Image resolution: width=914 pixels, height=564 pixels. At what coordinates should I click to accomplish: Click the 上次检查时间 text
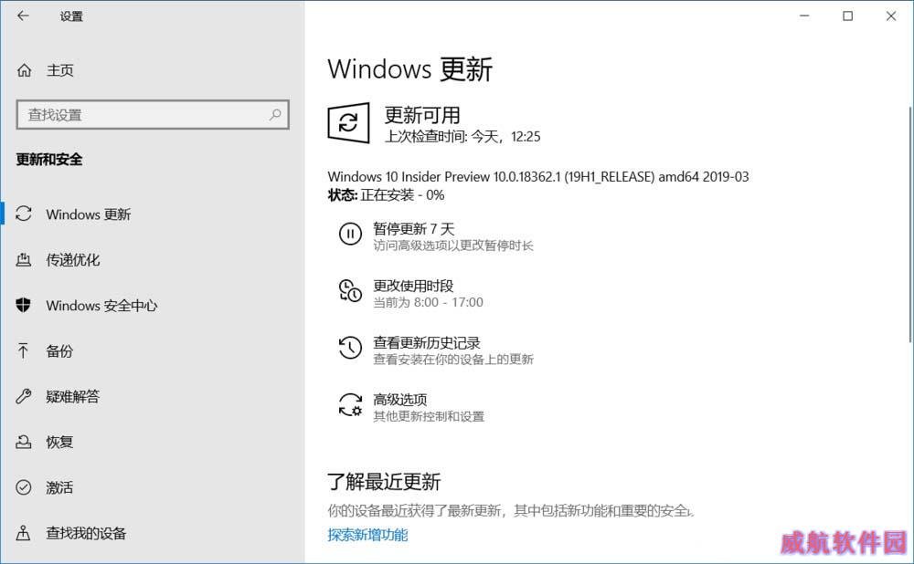[x=462, y=137]
